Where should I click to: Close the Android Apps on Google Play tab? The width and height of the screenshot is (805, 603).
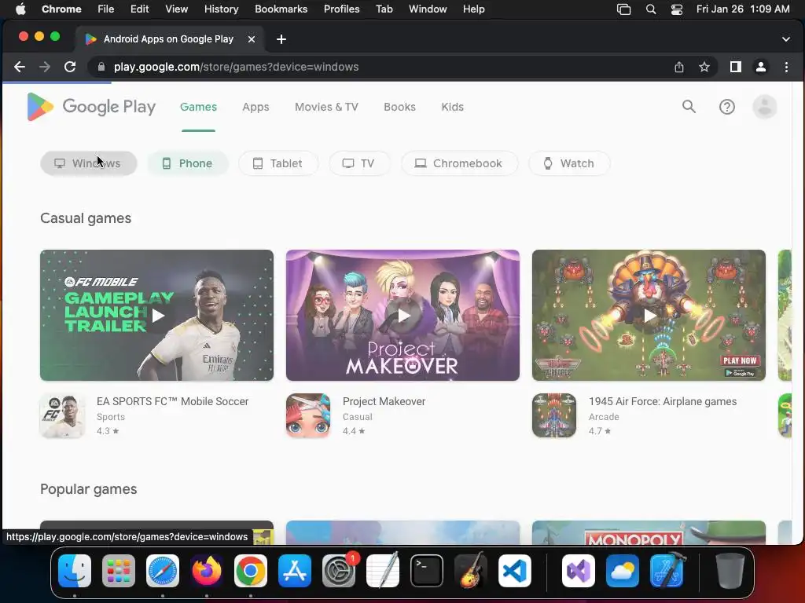point(252,39)
